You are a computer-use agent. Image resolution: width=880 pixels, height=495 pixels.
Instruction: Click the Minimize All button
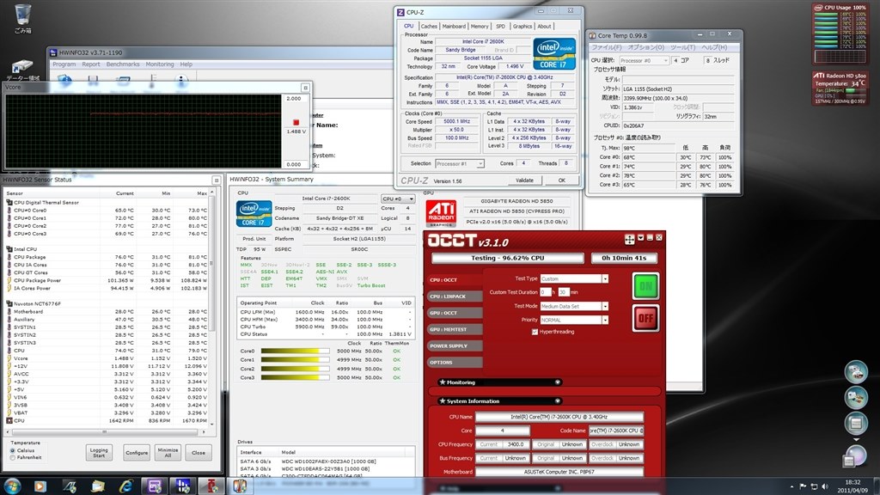coord(168,452)
